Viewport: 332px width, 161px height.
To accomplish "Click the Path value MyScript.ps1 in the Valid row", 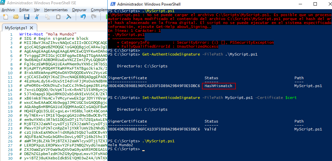I will click(308, 129).
